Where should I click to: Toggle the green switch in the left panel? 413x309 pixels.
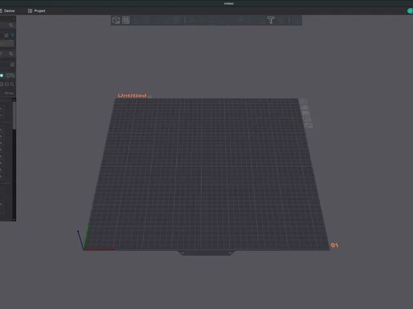1,75
